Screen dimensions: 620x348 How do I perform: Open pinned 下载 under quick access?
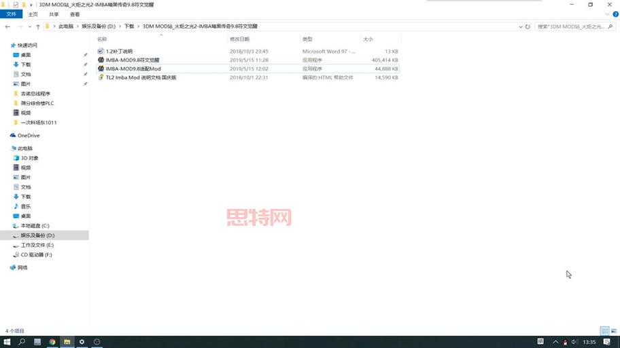click(26, 64)
